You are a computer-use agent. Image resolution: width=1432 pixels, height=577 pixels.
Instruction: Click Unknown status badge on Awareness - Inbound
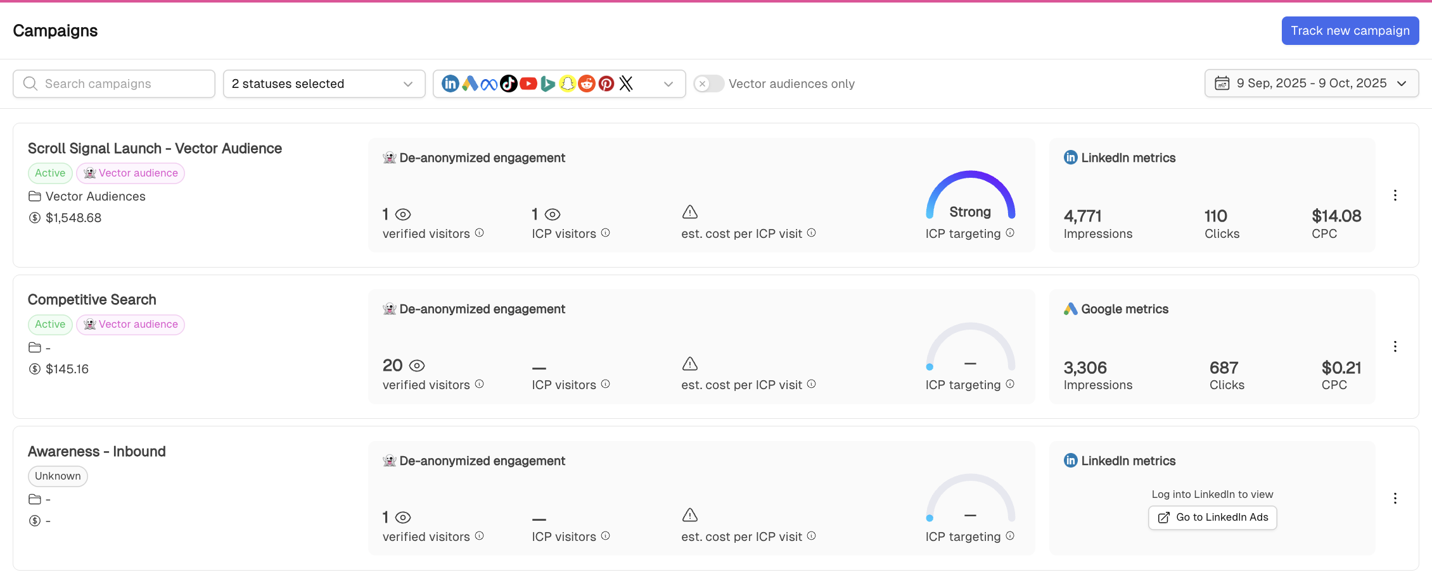click(x=58, y=476)
